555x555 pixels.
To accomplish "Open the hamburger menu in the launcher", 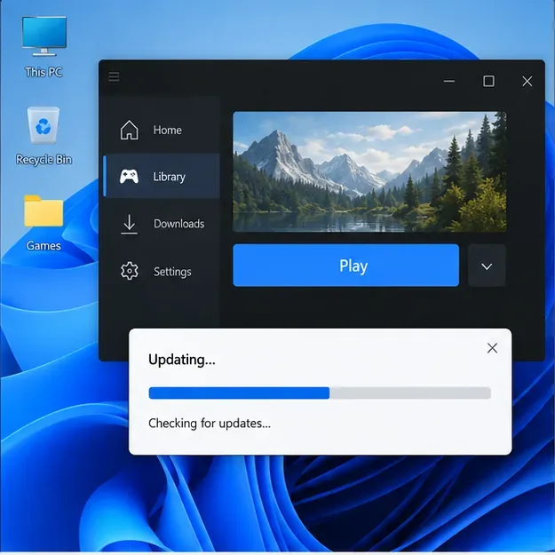I will (114, 76).
